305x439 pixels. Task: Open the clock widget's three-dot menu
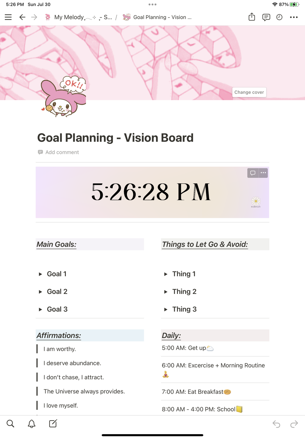pyautogui.click(x=263, y=173)
